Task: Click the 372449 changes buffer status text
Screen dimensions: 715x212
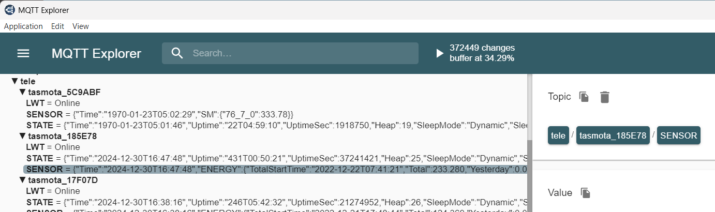Action: point(482,53)
